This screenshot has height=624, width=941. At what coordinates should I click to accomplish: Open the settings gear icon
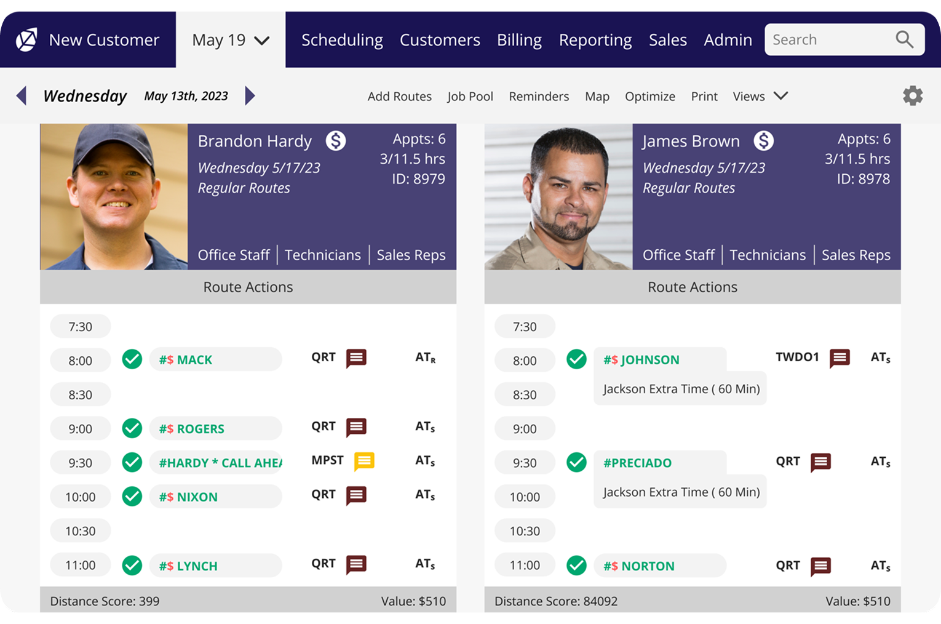(913, 96)
